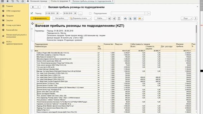Click the Склад и доставка sidebar icon
Image resolution: width=203 pixels, height=114 pixels.
(3, 25)
